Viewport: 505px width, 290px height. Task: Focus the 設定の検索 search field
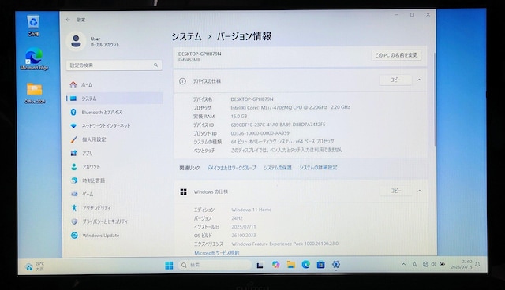point(114,65)
